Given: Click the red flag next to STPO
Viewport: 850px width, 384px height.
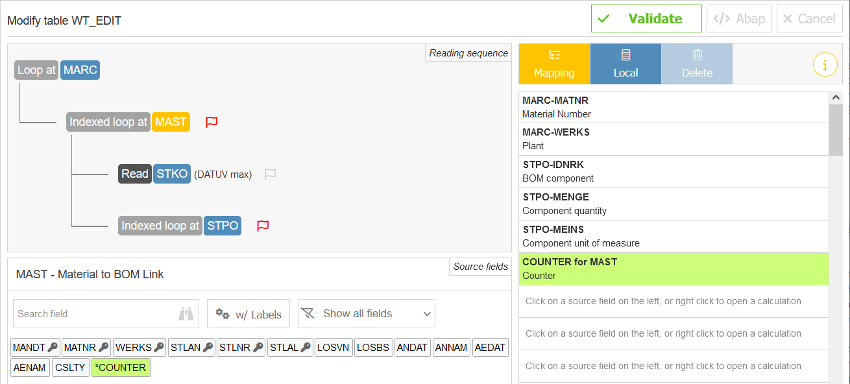Looking at the screenshot, I should point(263,226).
